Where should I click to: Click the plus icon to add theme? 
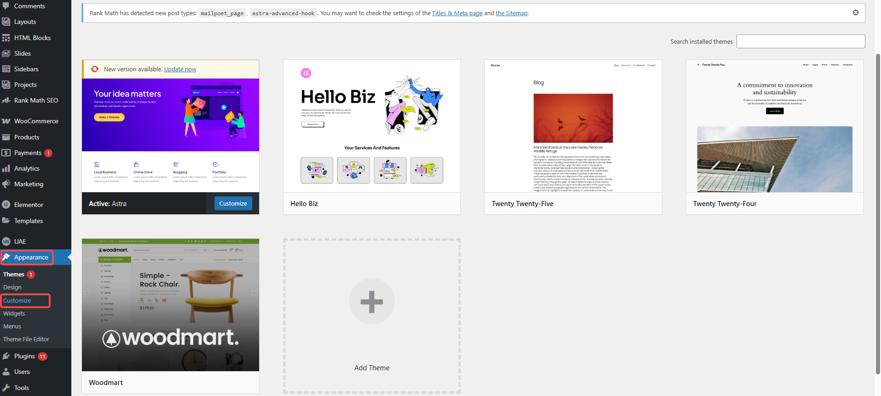click(371, 302)
